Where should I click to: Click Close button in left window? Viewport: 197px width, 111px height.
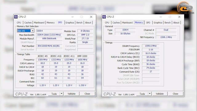[x=87, y=94]
